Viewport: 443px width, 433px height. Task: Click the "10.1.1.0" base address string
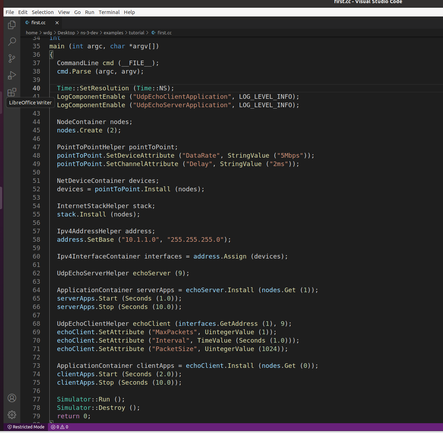[x=140, y=240]
